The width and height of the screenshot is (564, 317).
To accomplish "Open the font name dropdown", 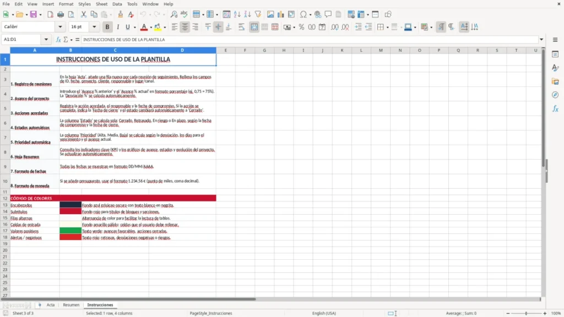I will click(60, 26).
